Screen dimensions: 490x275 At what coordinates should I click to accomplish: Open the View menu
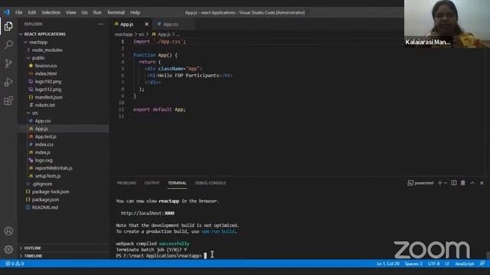click(71, 12)
